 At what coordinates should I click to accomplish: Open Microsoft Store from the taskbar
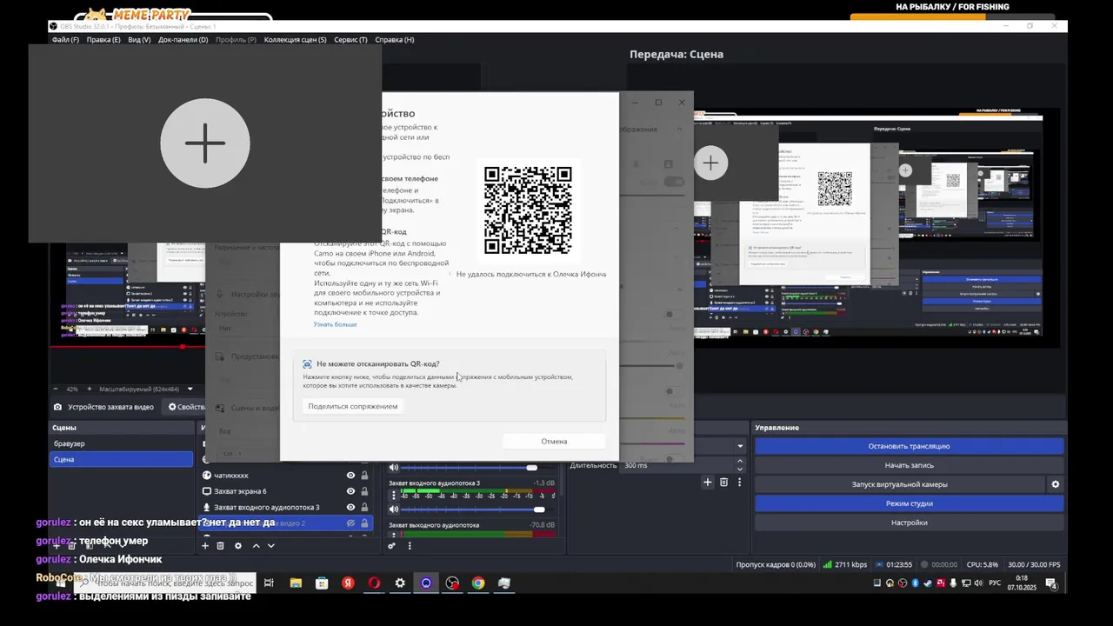[x=322, y=583]
